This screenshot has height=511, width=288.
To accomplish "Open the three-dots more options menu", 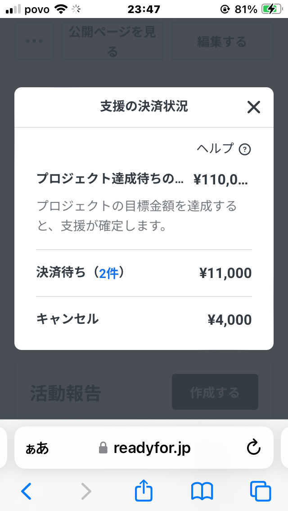I will click(x=34, y=41).
